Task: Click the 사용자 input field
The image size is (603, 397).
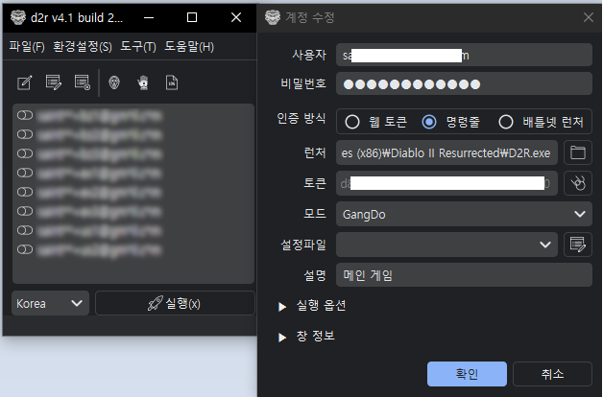Action: (464, 55)
